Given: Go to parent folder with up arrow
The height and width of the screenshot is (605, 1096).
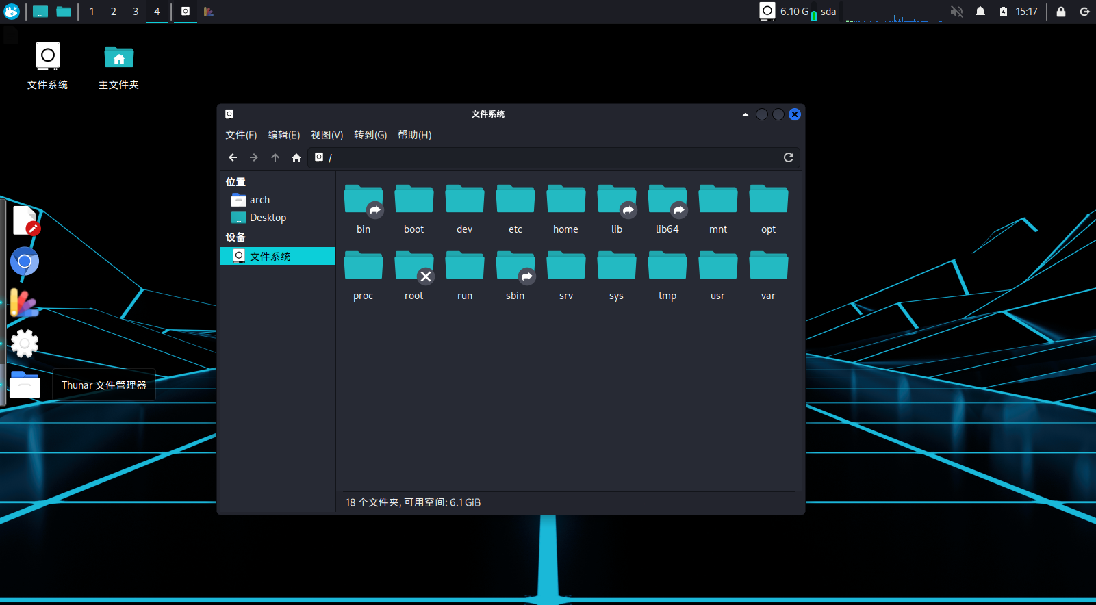Looking at the screenshot, I should coord(275,157).
